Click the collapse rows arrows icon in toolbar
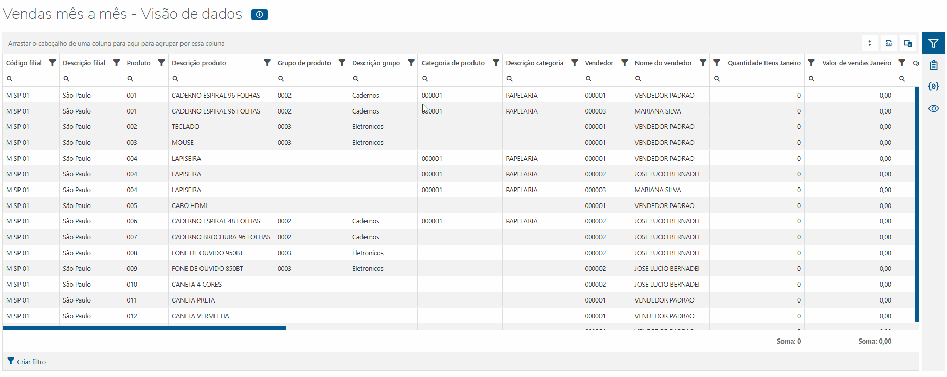The height and width of the screenshot is (377, 947). [870, 44]
